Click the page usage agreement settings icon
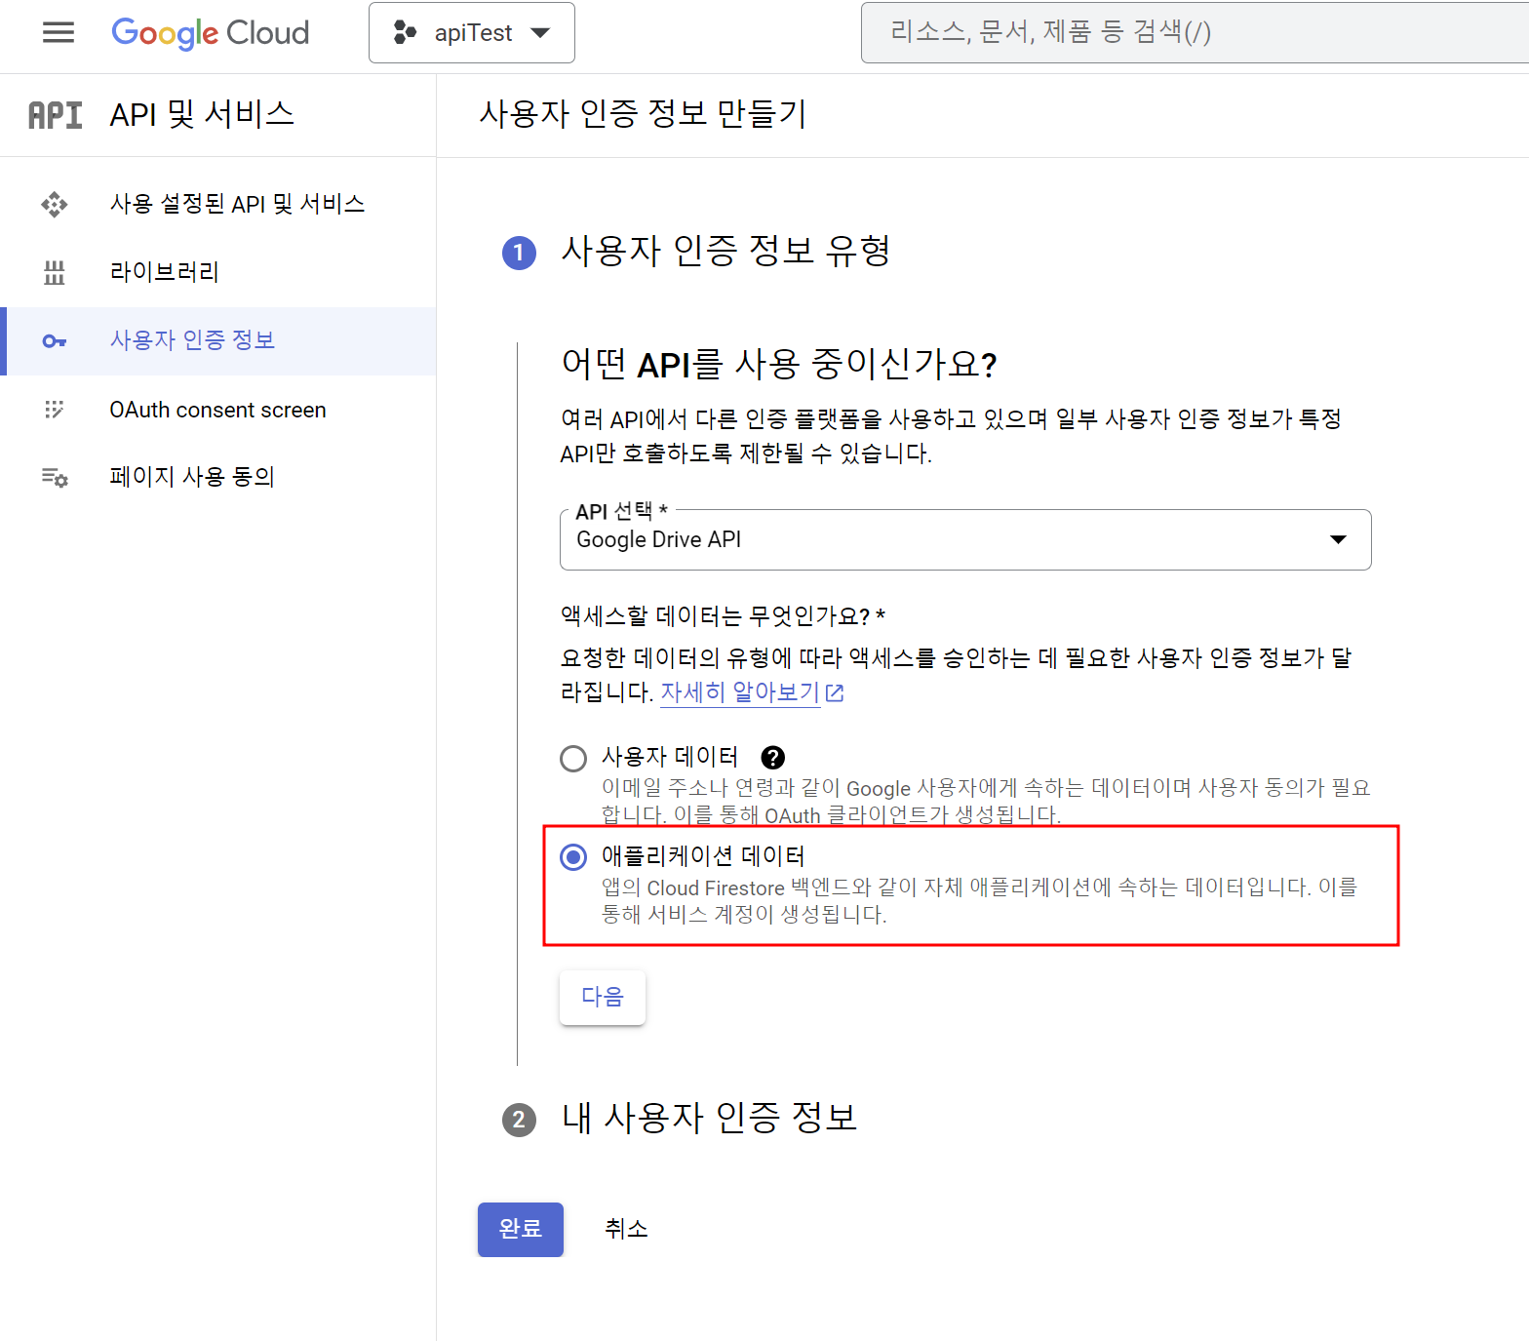The width and height of the screenshot is (1529, 1341). 55,478
